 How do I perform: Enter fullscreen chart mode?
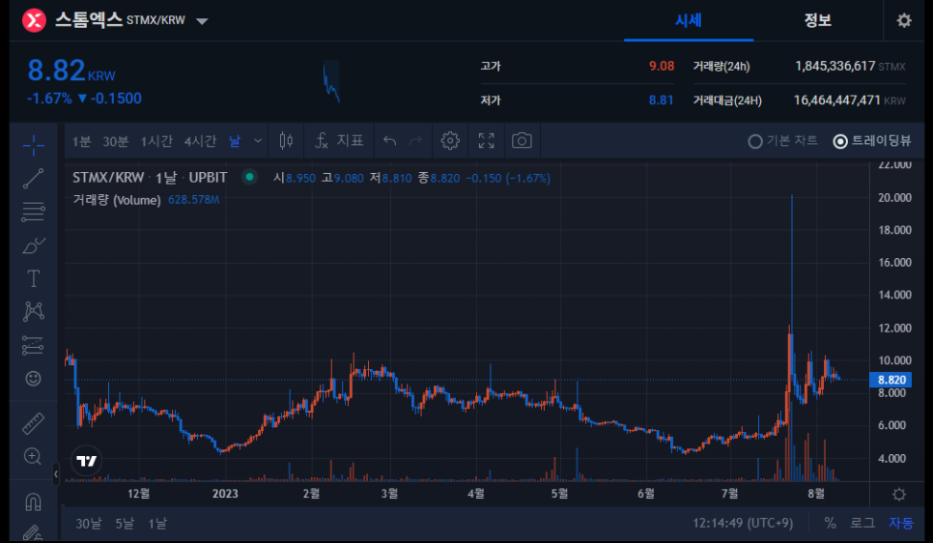[x=487, y=141]
